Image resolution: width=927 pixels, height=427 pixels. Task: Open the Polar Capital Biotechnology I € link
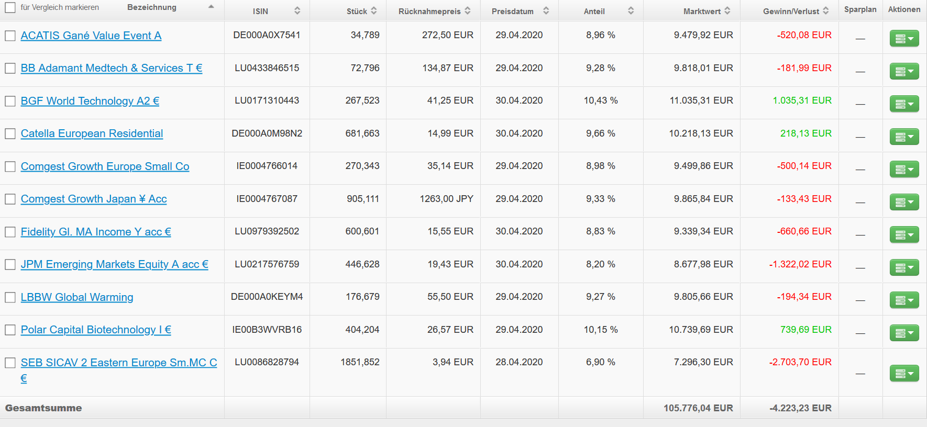coord(96,330)
